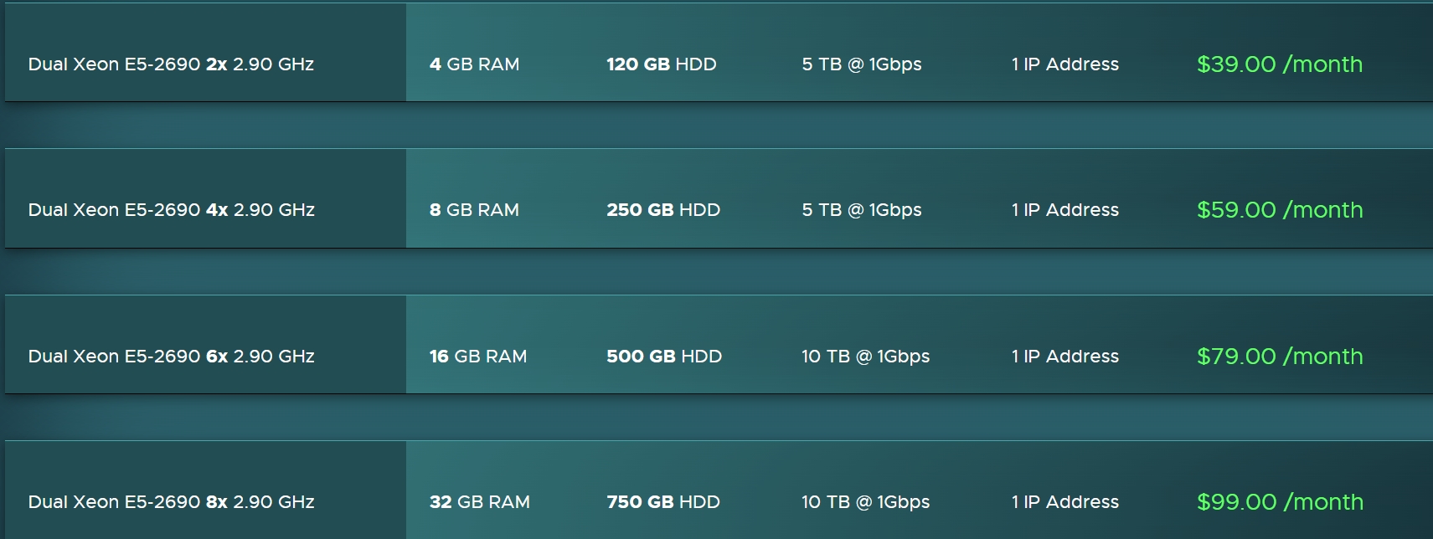Select the Dual Xeon E5-2690 4x row title
1433x539 pixels.
tap(171, 210)
